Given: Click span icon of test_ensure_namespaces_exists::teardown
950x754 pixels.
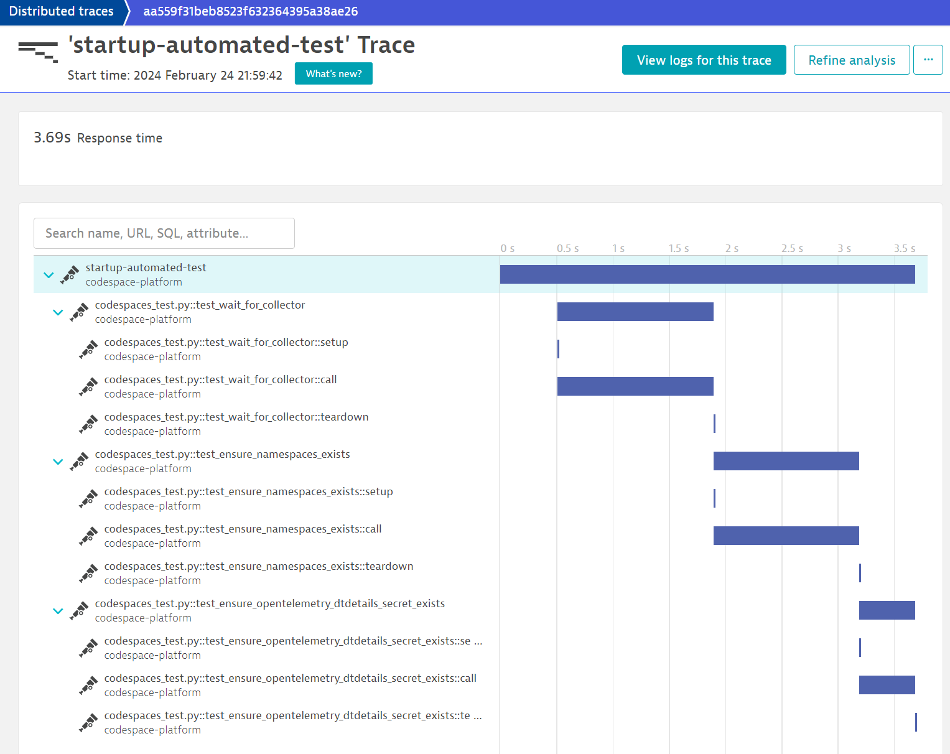Looking at the screenshot, I should tap(88, 573).
